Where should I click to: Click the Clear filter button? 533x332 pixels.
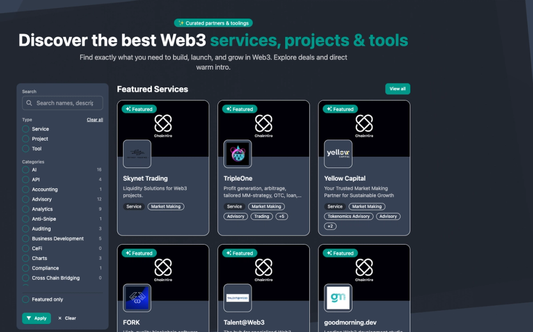[67, 318]
